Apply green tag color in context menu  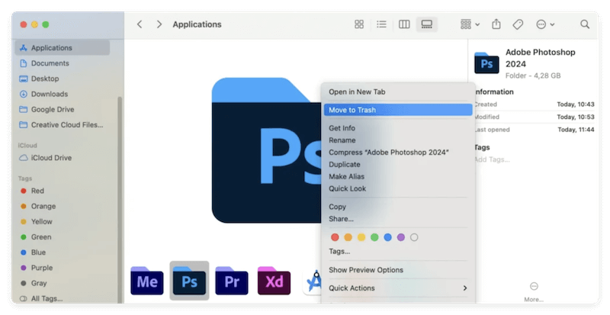pos(374,237)
